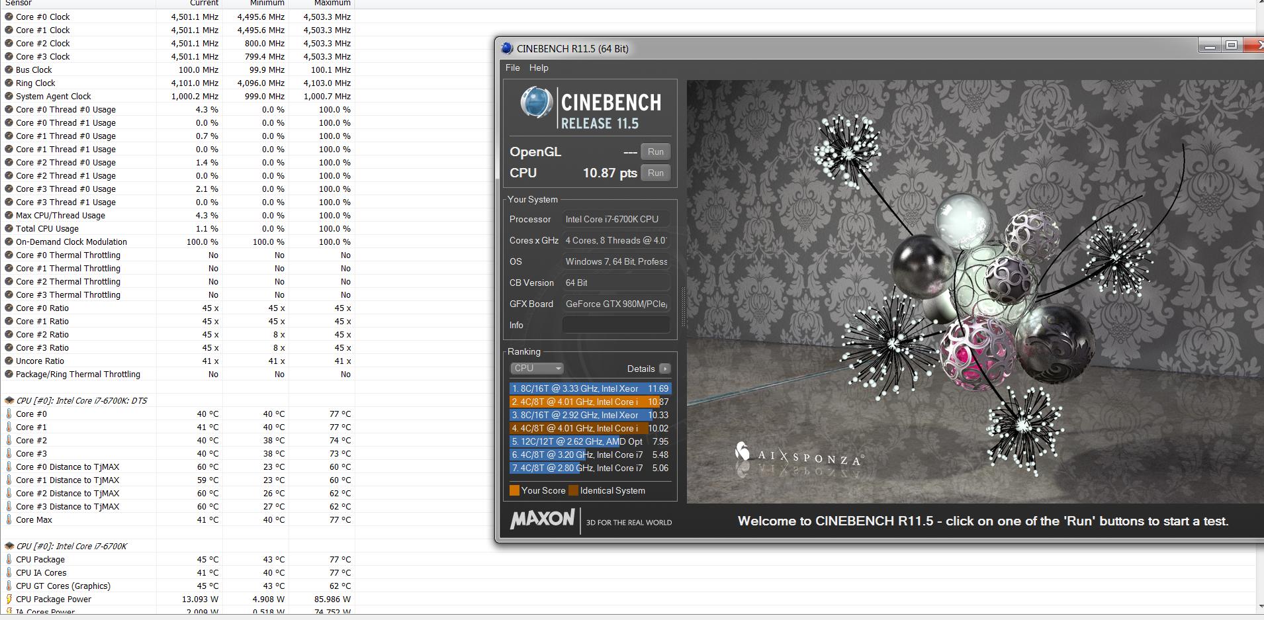Click the CPU GT Cores (Graphics) icon
This screenshot has height=620, width=1264.
(x=9, y=586)
